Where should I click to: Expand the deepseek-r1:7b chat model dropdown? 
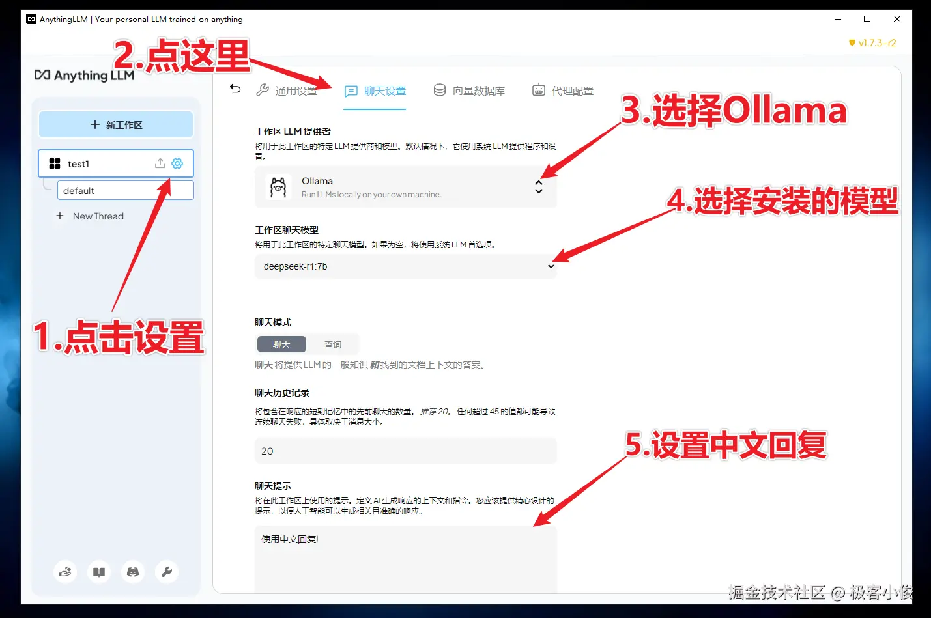(x=405, y=266)
